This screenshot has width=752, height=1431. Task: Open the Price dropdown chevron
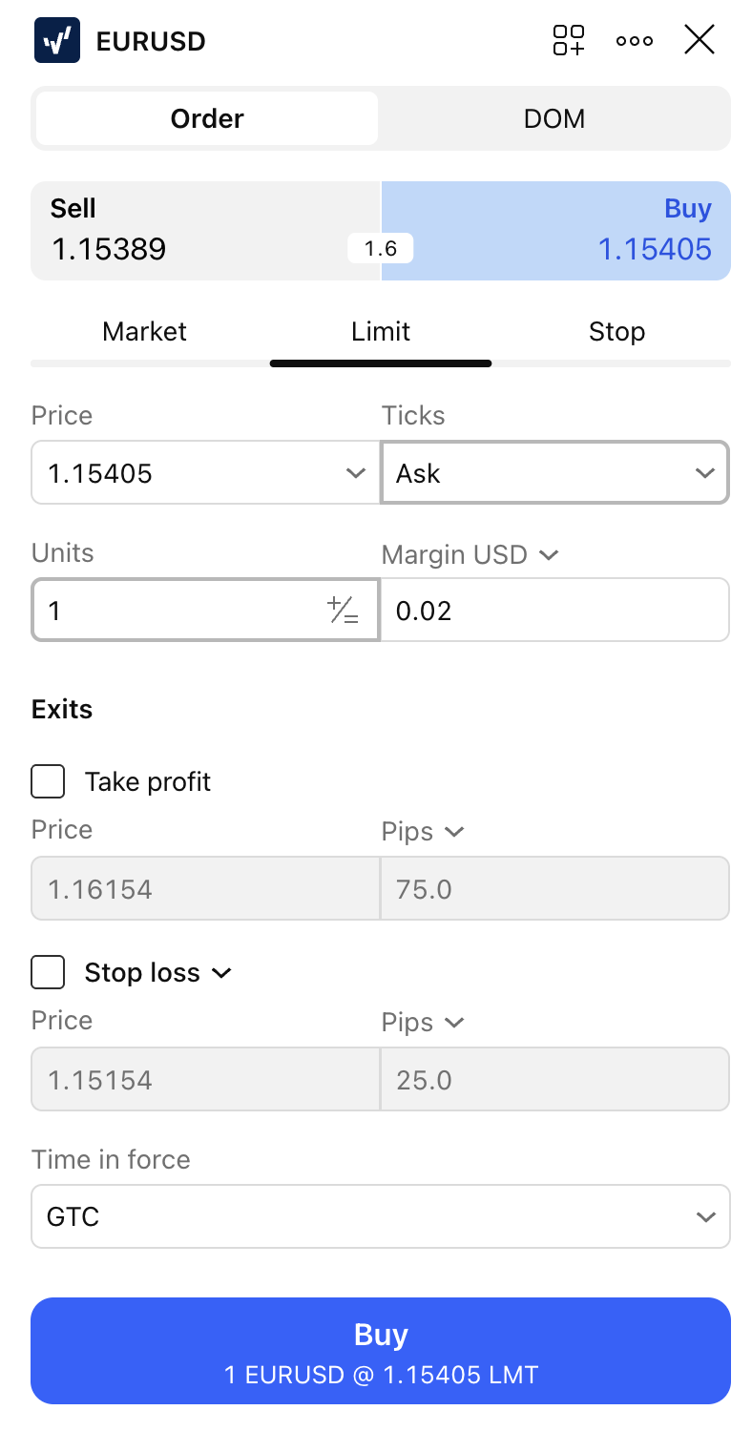355,473
